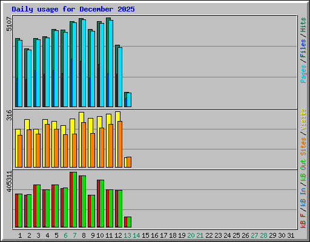310x242 pixels.
Task: Click day 7 green kB Out bar
Action: click(x=74, y=200)
